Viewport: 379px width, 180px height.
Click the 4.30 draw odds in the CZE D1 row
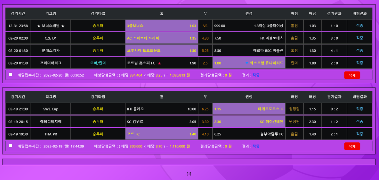[x=205, y=38]
